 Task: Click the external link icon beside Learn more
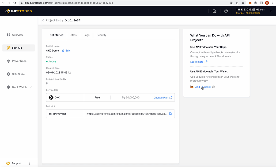pyautogui.click(x=206, y=62)
